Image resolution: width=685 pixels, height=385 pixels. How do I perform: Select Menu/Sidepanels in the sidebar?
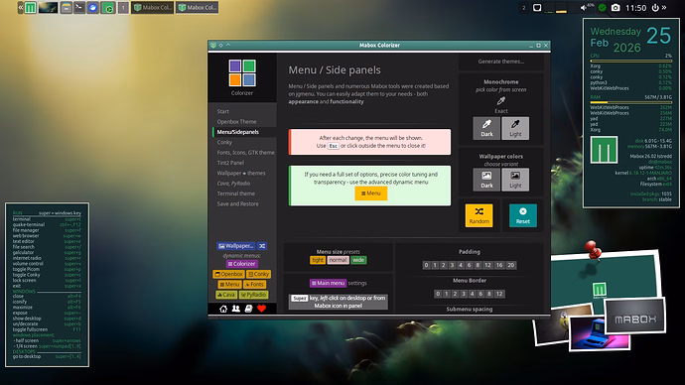[237, 132]
